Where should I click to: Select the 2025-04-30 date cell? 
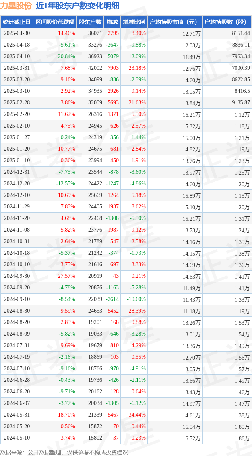[17, 33]
